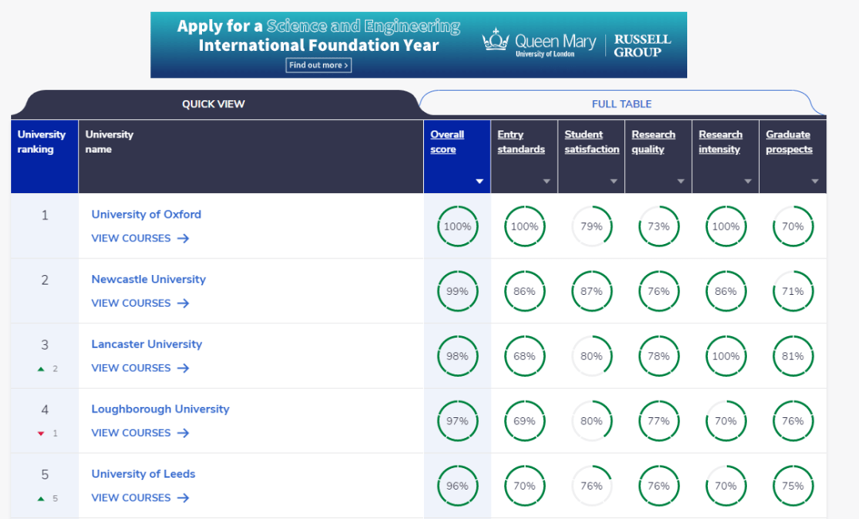Switch to the Full Table tab
The image size is (859, 519).
tap(622, 104)
